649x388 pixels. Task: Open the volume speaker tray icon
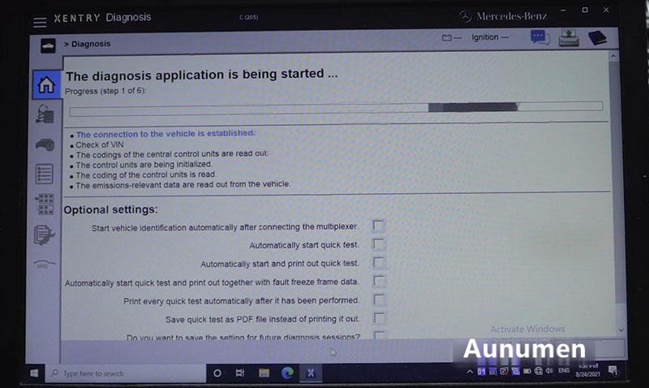(x=549, y=371)
